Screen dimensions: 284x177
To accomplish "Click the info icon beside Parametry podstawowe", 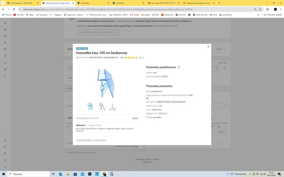I will point(179,67).
